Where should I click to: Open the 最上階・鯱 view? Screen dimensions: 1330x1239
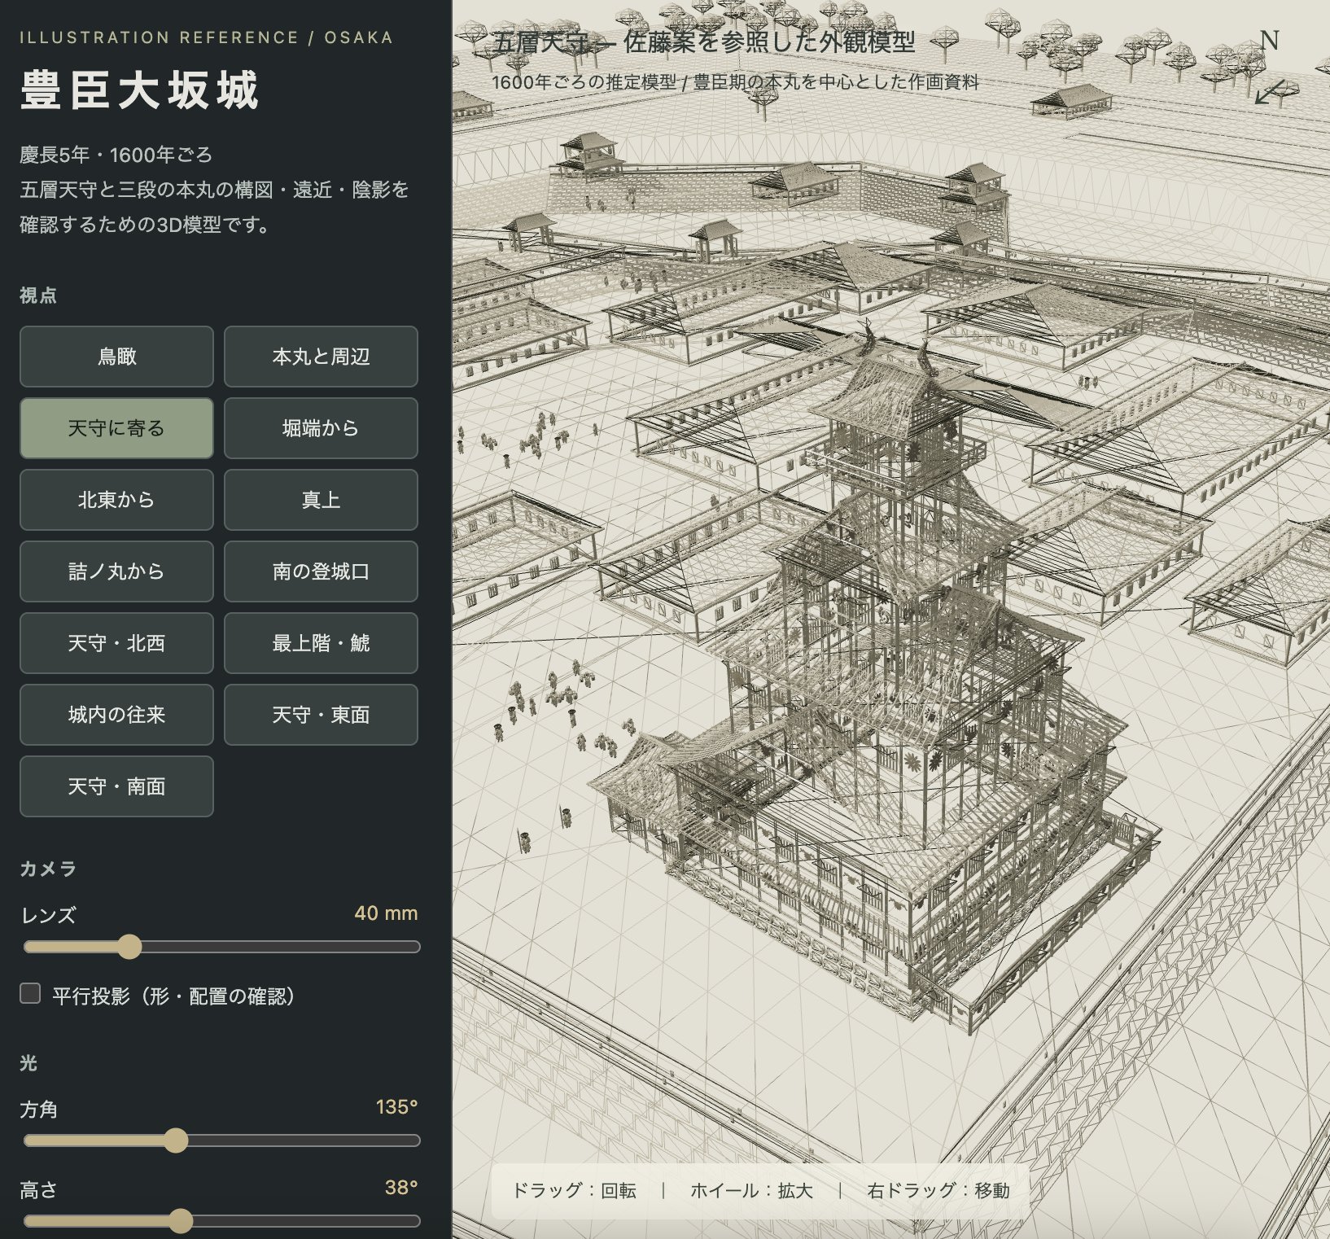321,643
